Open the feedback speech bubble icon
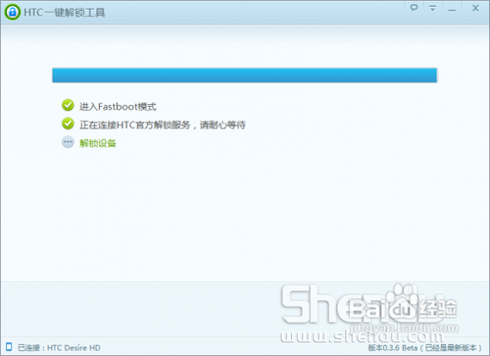490x356 pixels. click(414, 8)
